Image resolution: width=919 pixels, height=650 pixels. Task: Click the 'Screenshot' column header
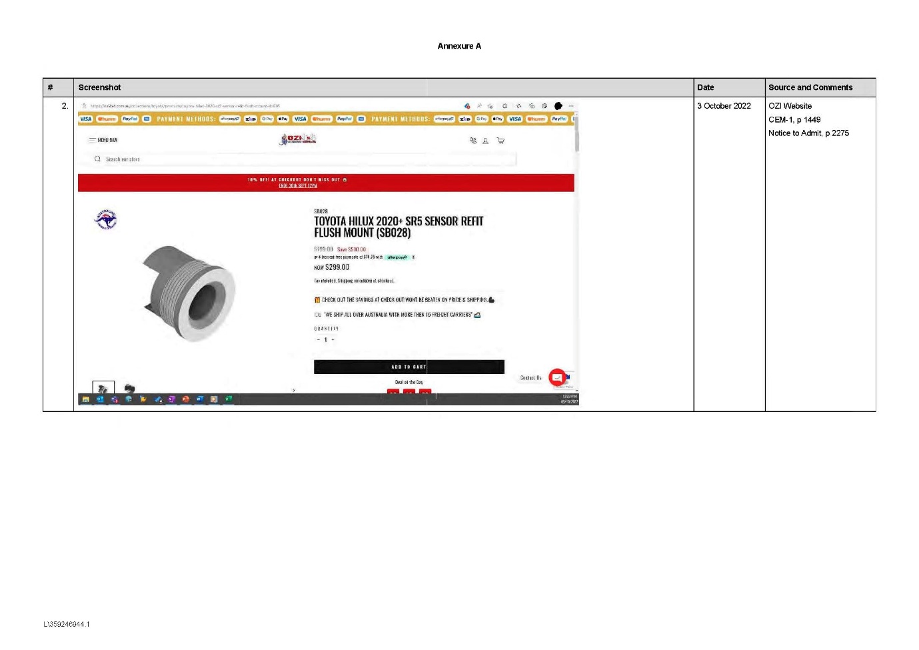click(100, 87)
